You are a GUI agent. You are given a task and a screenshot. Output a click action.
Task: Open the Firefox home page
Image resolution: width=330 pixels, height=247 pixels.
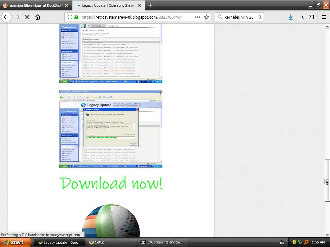pos(38,17)
